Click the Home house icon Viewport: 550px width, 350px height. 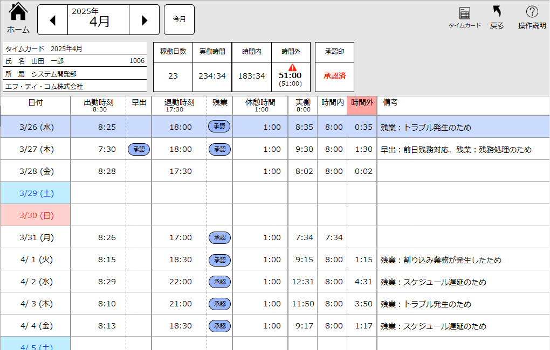coord(18,12)
